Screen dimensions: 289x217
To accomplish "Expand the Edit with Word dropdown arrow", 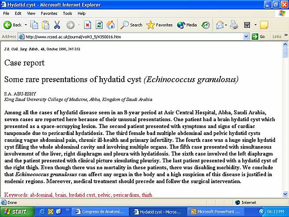I will click(x=256, y=25).
